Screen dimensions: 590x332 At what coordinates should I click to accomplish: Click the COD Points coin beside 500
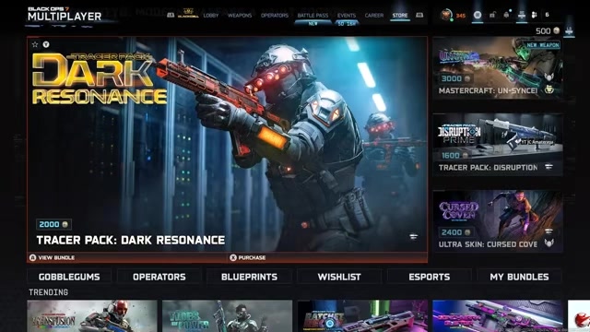(556, 30)
